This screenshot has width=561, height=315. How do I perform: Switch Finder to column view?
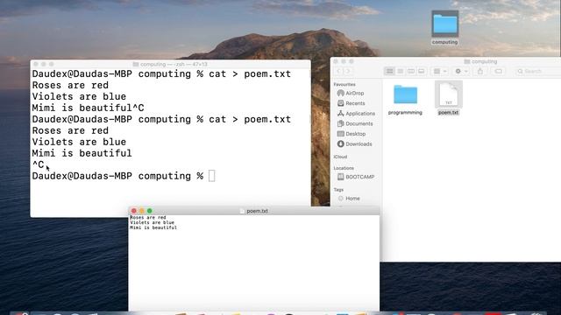tap(411, 71)
